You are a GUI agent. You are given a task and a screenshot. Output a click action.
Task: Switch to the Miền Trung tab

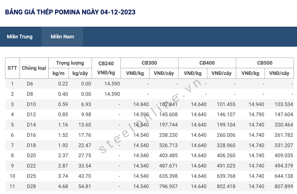(20, 37)
